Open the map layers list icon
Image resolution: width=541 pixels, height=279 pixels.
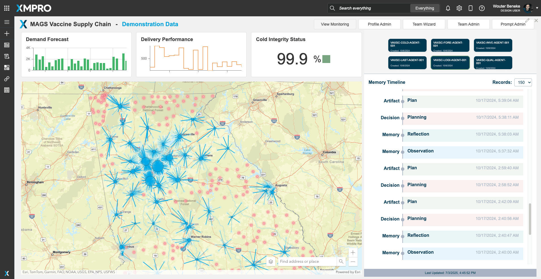[271, 262]
